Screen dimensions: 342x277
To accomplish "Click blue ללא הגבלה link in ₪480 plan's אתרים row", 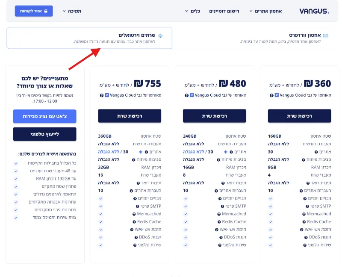I will (x=194, y=152).
